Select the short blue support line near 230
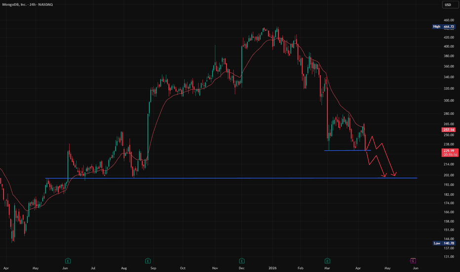The height and width of the screenshot is (272, 460). [x=347, y=150]
